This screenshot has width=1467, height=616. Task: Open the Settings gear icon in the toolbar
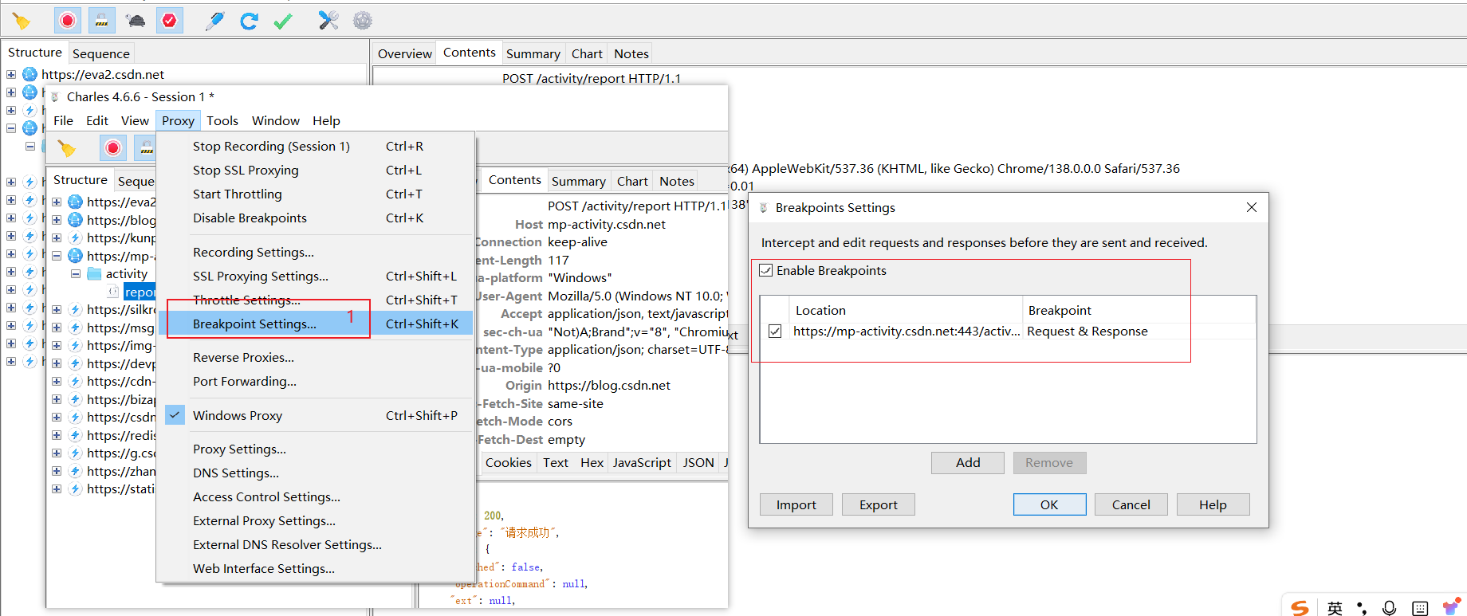[x=363, y=21]
